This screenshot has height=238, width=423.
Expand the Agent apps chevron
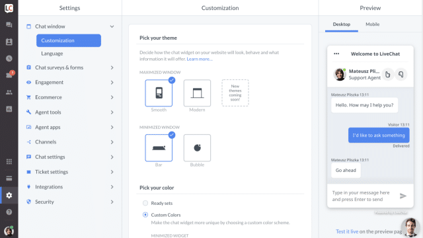tap(112, 127)
